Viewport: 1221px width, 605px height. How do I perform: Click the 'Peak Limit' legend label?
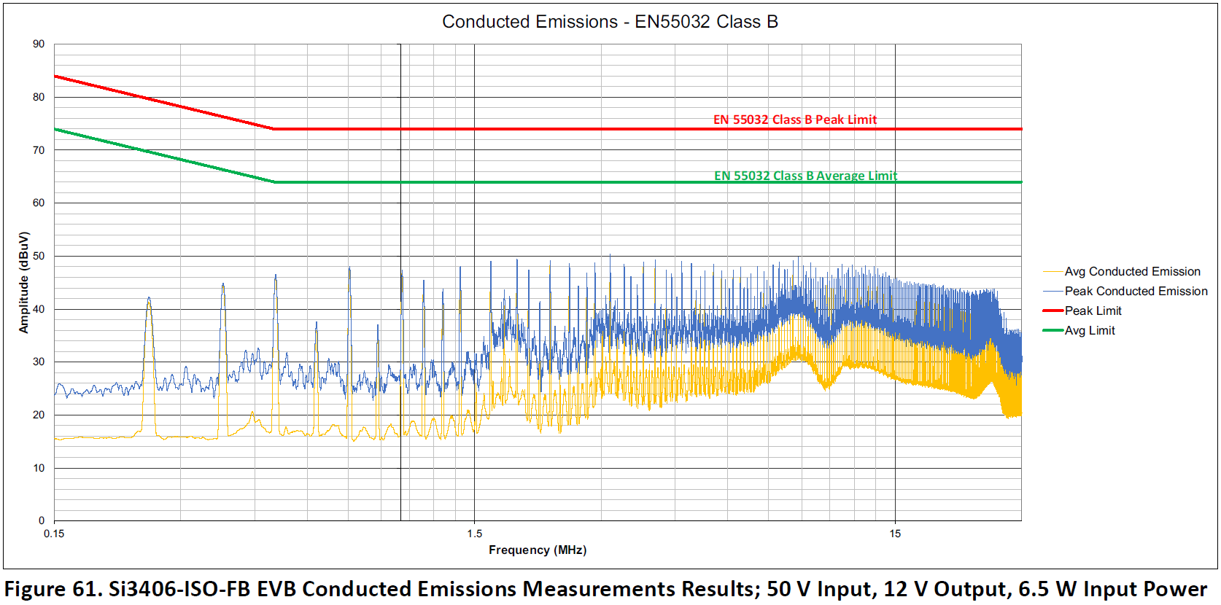coord(1093,311)
